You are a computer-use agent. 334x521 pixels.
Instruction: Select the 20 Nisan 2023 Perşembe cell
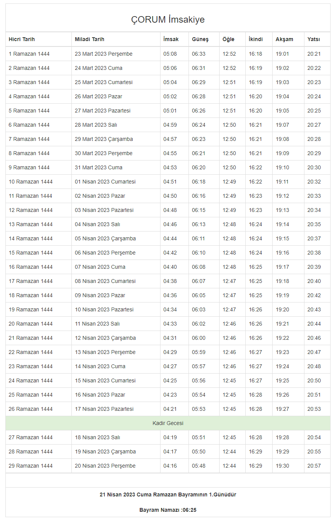tap(105, 466)
